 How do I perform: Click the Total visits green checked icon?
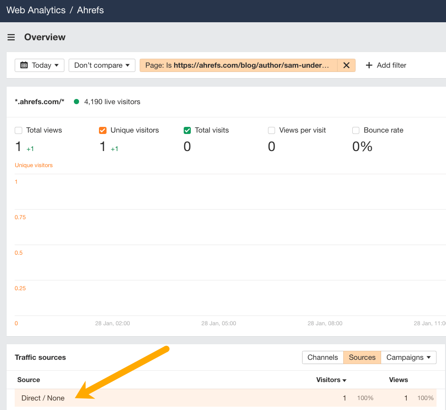click(187, 130)
